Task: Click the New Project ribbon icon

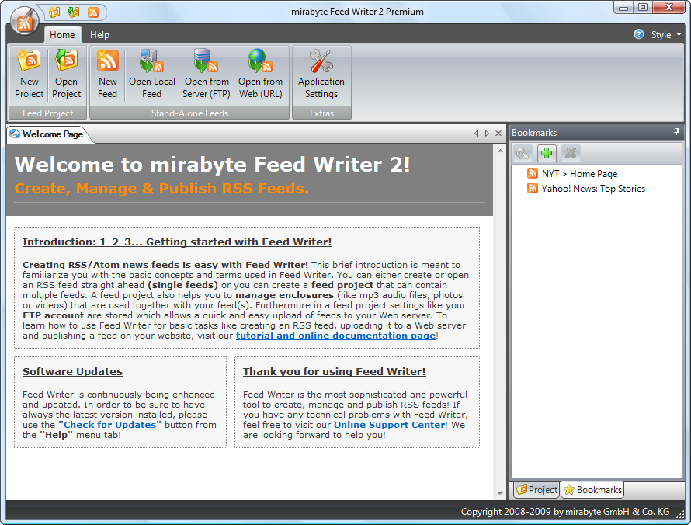Action: (x=29, y=74)
